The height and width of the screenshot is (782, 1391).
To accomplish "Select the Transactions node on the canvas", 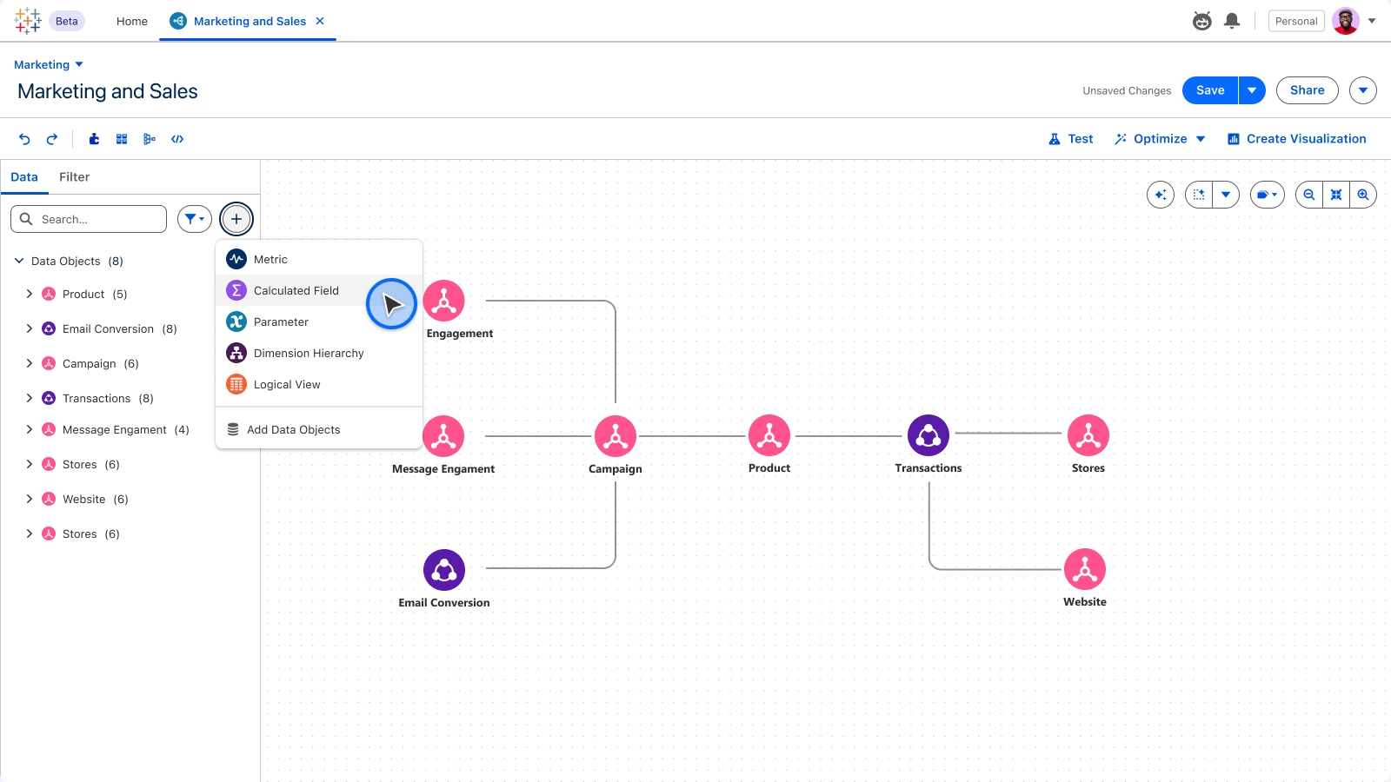I will click(928, 435).
